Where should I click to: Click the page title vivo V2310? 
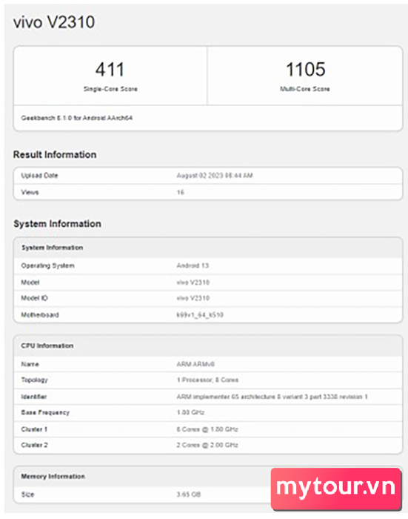pyautogui.click(x=54, y=22)
